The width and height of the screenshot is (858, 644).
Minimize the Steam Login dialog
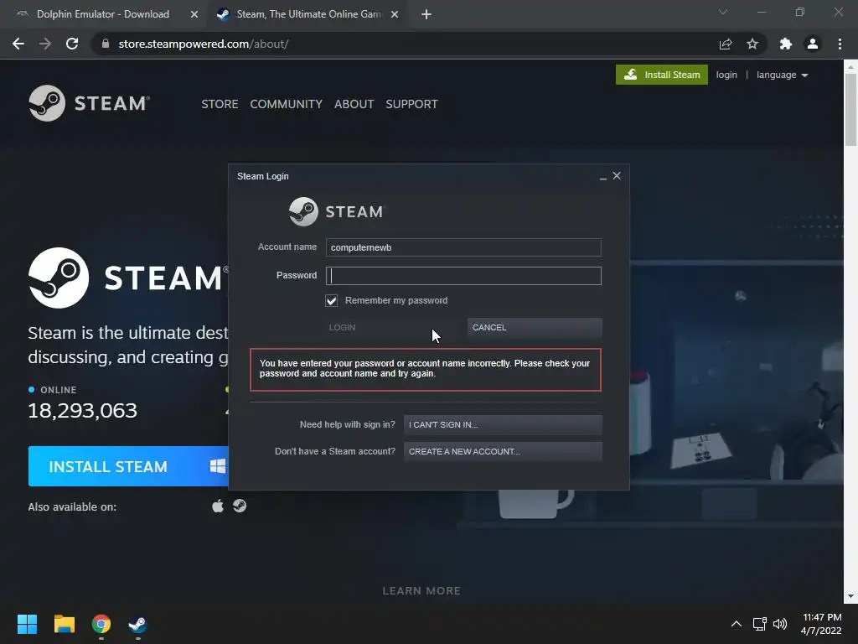603,176
